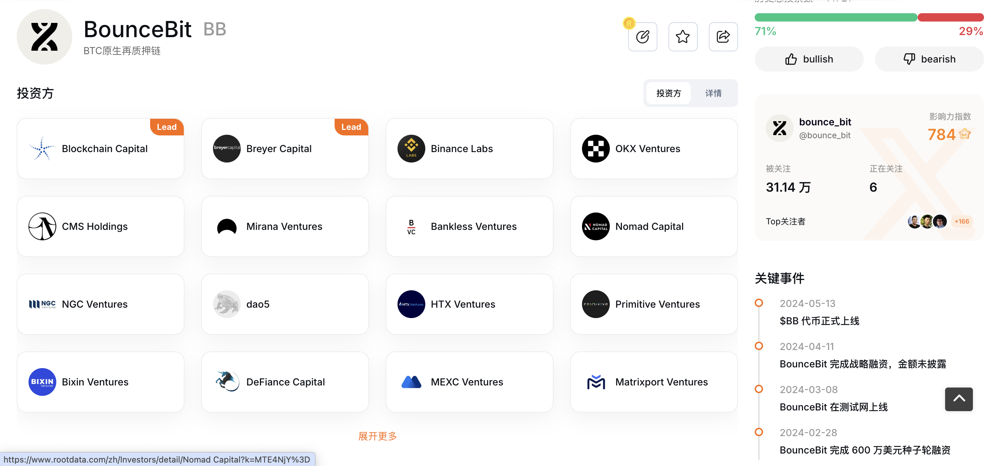1000x466 pixels.
Task: Click the 31.14 万 followers count
Action: pyautogui.click(x=788, y=188)
